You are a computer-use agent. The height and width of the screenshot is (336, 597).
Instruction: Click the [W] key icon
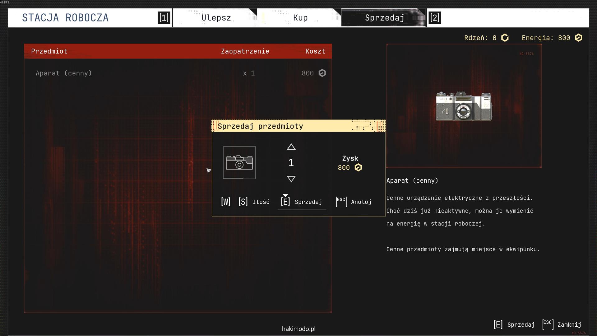225,202
